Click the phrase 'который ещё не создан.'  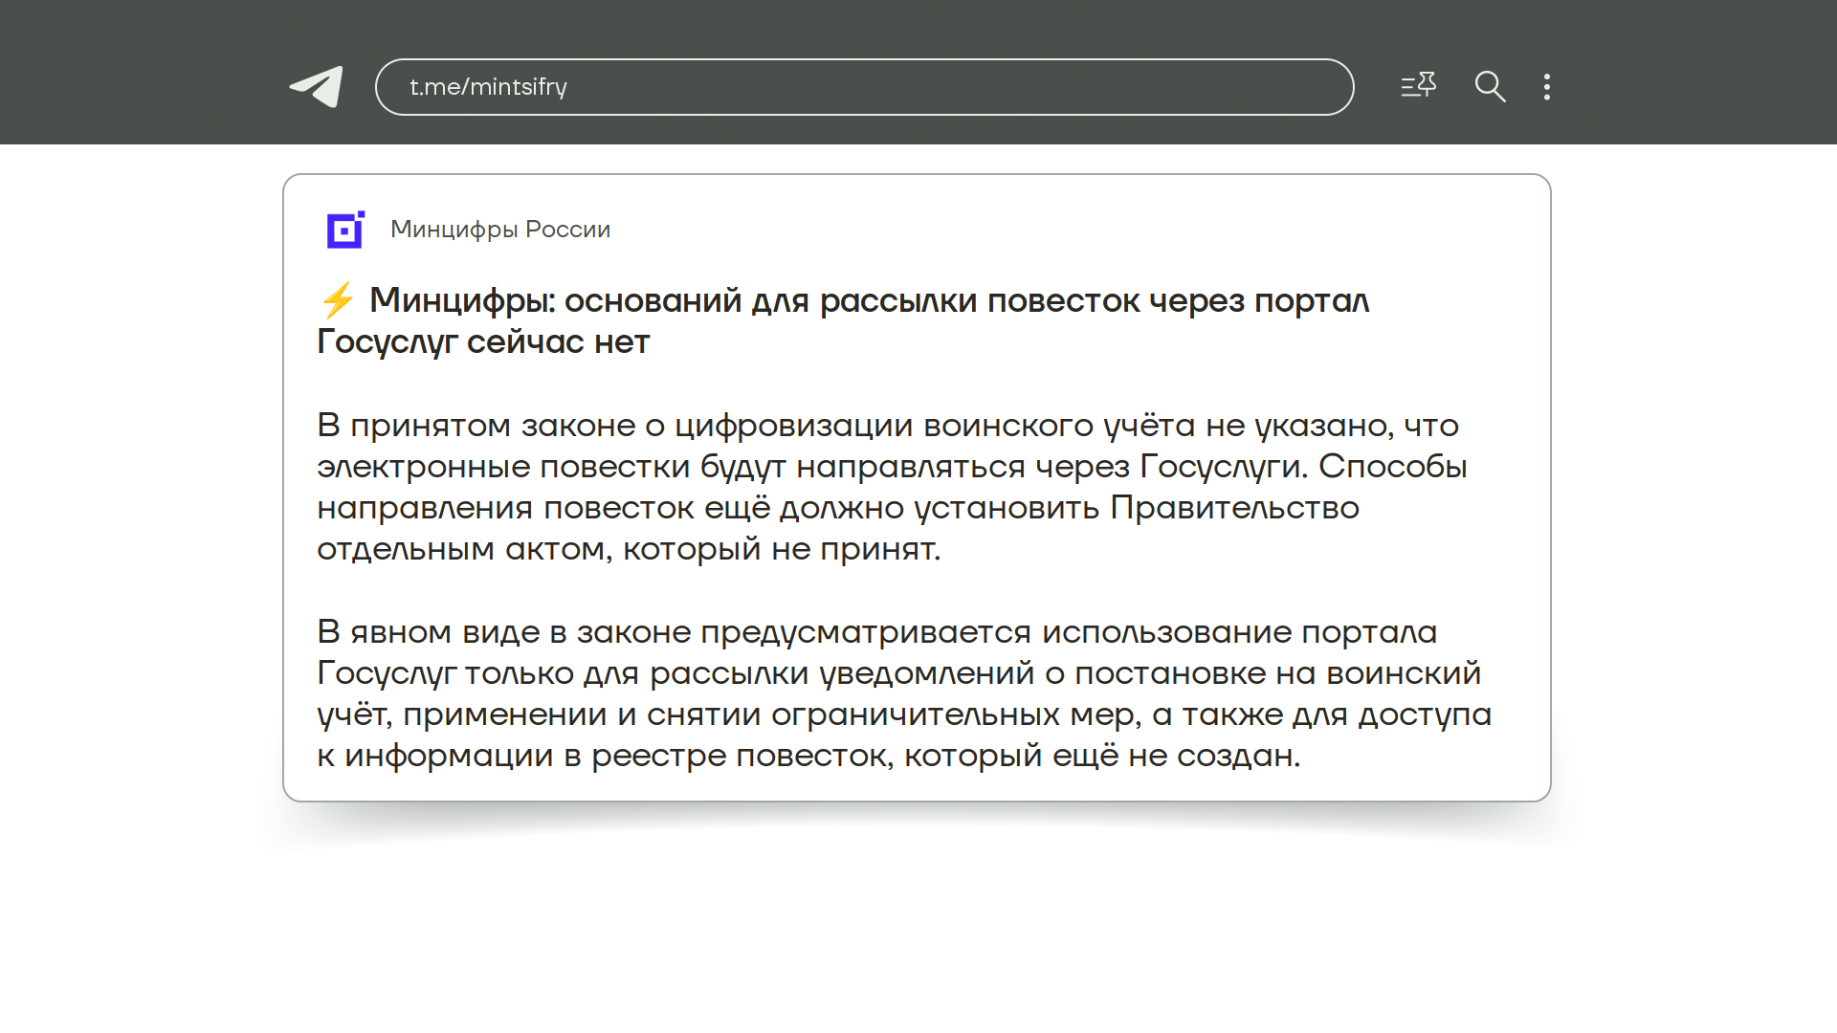(1102, 756)
